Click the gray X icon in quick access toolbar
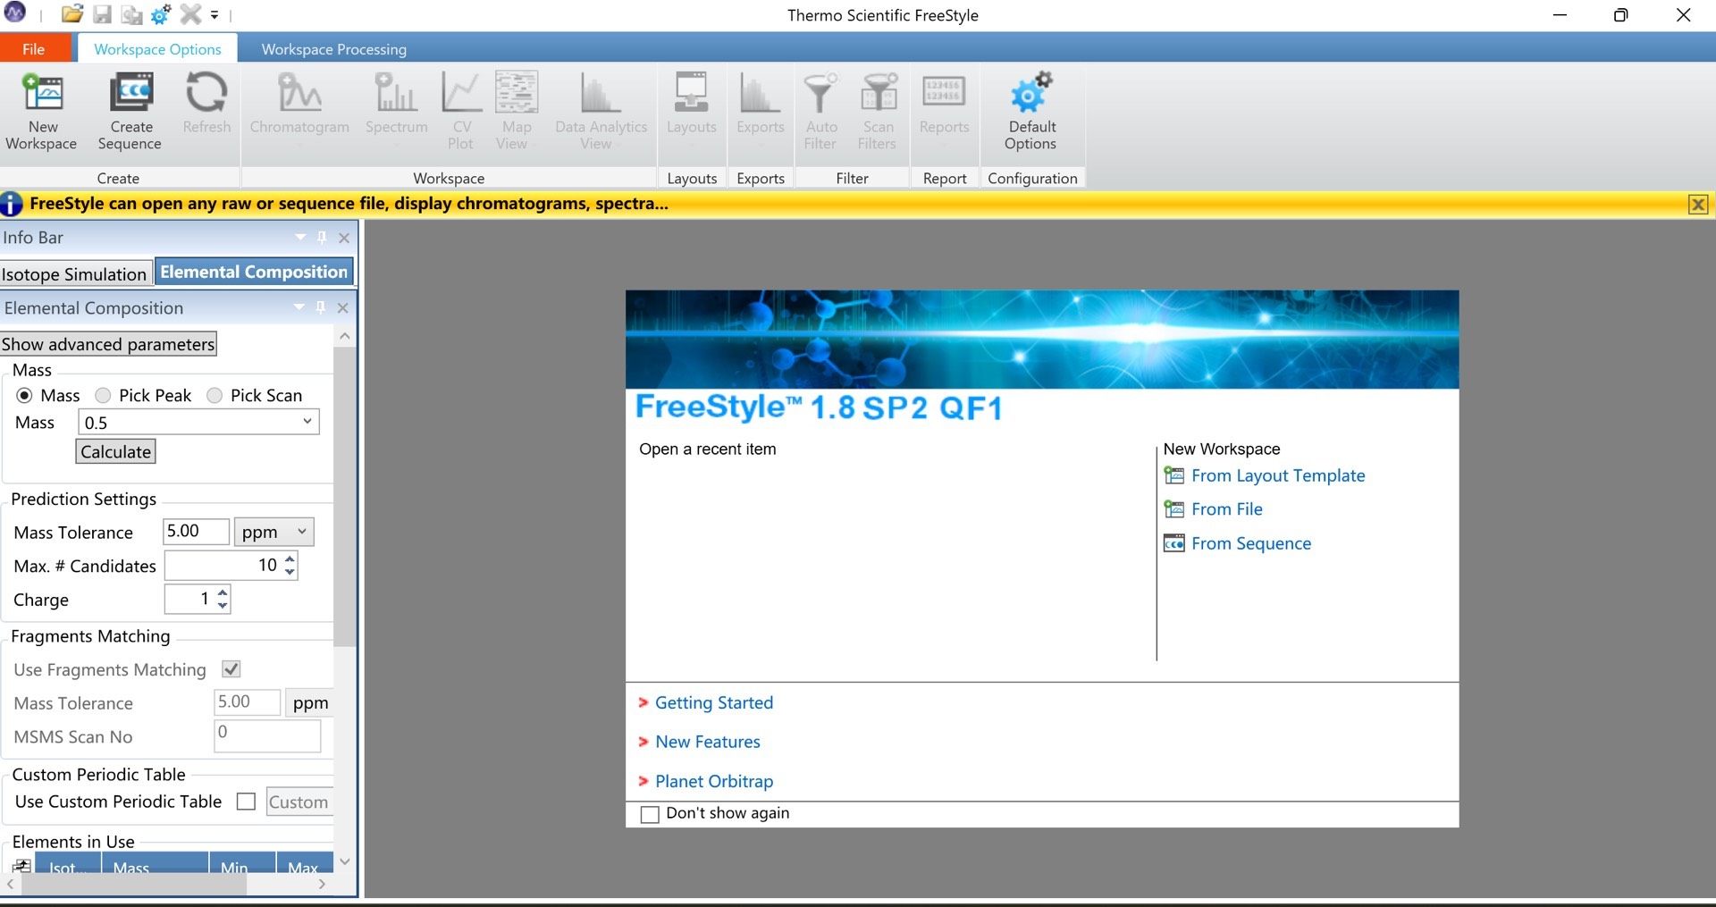Viewport: 1716px width, 907px height. pos(190,14)
